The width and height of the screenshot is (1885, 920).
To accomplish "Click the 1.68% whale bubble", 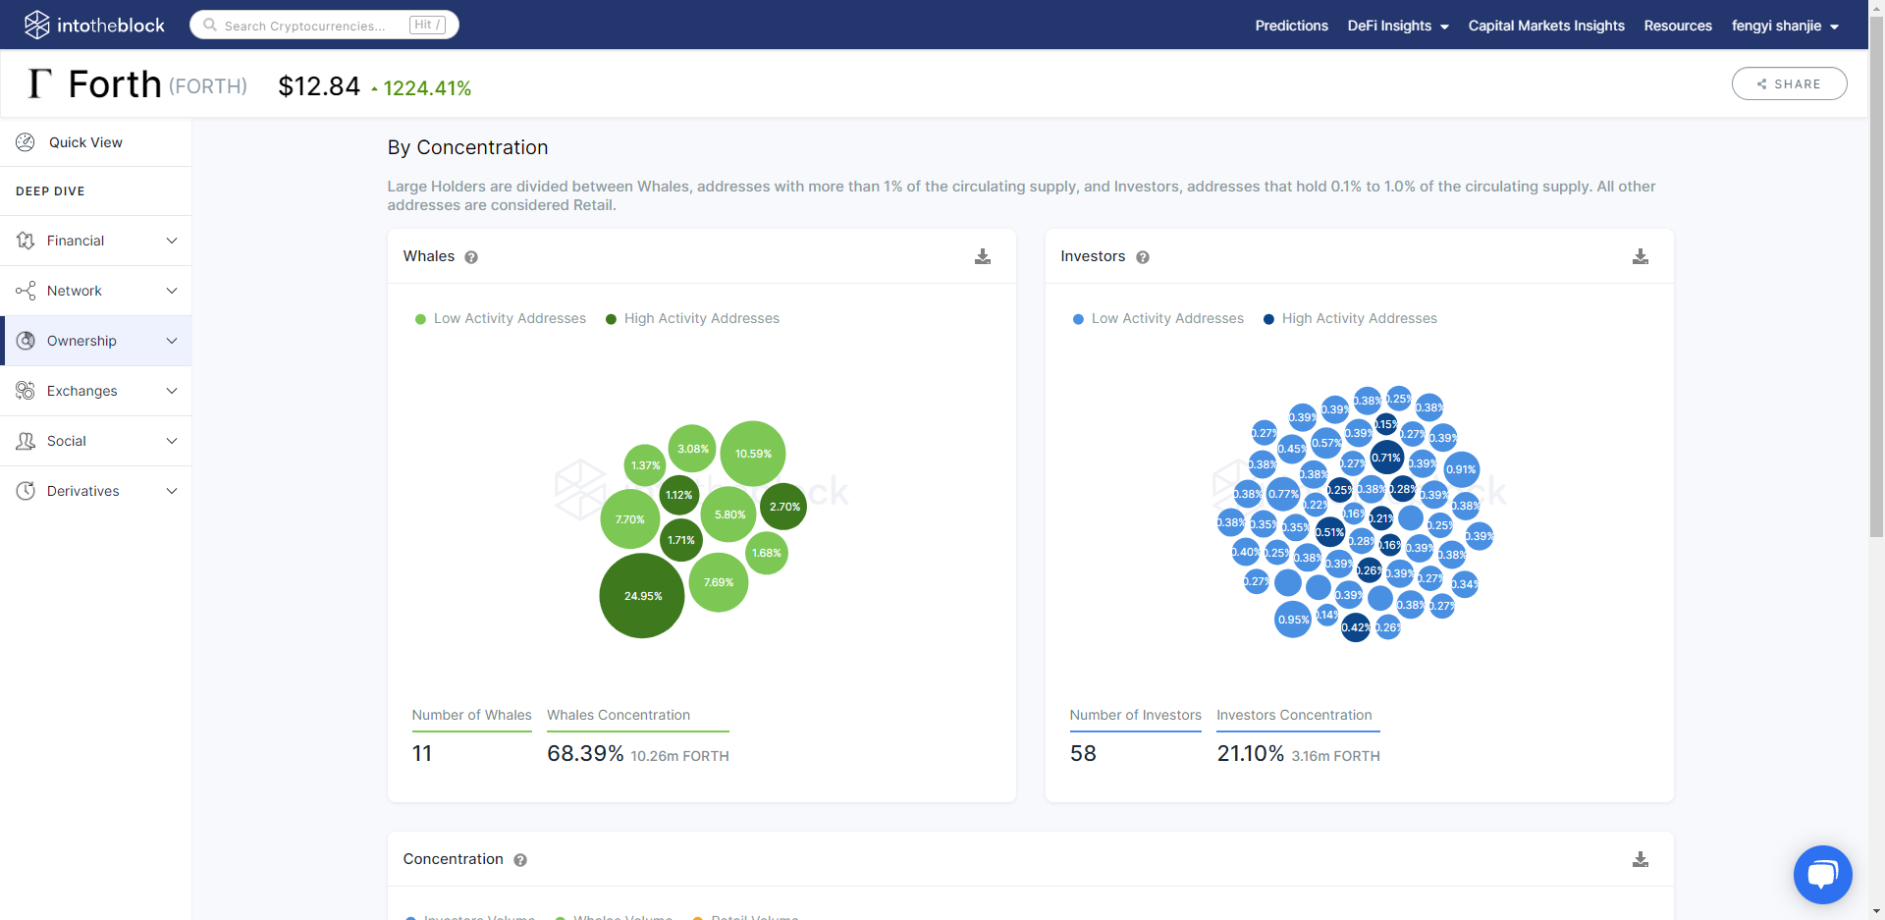I will (767, 553).
